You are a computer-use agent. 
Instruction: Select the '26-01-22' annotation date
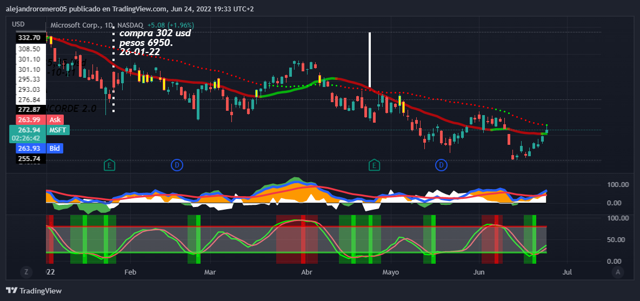(139, 52)
